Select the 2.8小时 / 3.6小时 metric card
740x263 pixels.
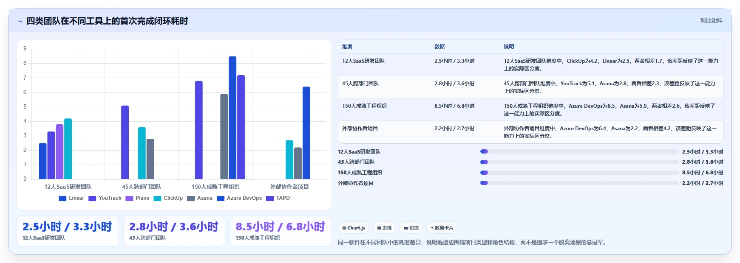pyautogui.click(x=174, y=231)
